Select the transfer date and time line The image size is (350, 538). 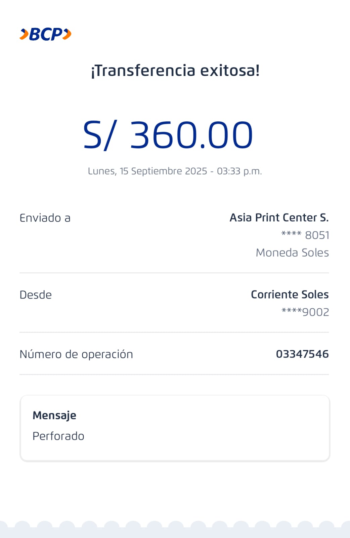coord(175,171)
